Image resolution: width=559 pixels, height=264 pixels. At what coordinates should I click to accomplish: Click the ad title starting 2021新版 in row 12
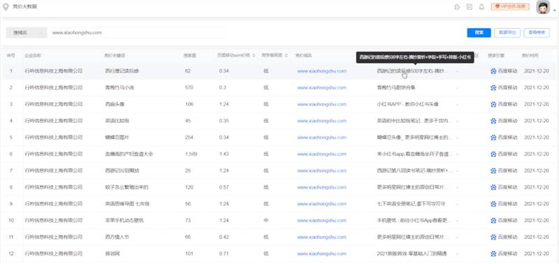coord(412,254)
